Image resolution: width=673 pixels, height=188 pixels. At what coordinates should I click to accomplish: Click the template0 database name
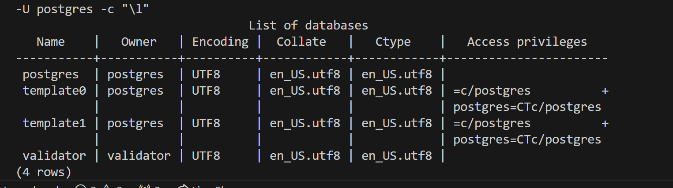point(54,91)
